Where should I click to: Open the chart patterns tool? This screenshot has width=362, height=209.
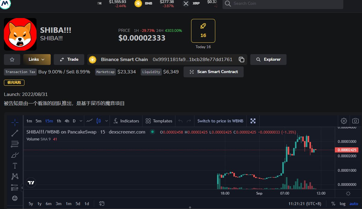click(15, 177)
